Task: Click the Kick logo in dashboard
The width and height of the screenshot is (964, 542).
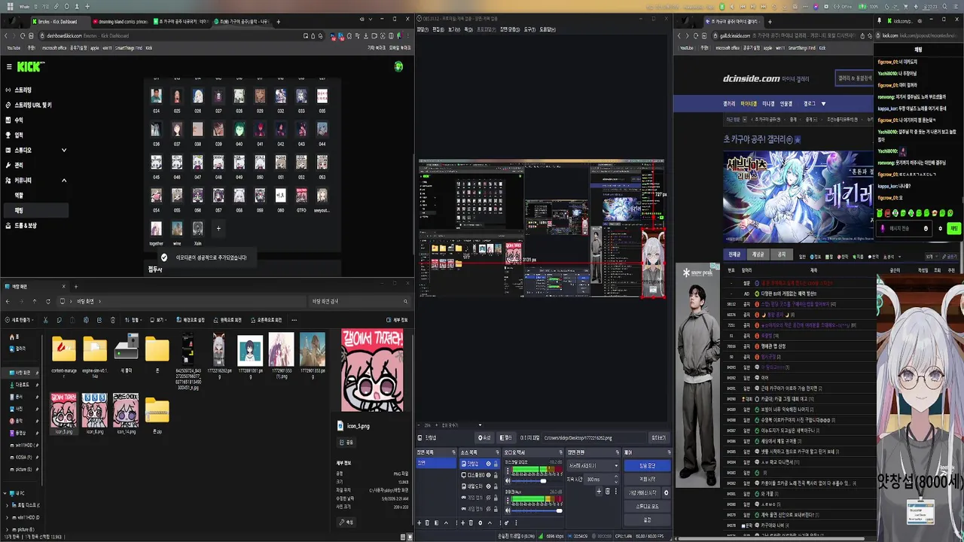Action: [31, 66]
